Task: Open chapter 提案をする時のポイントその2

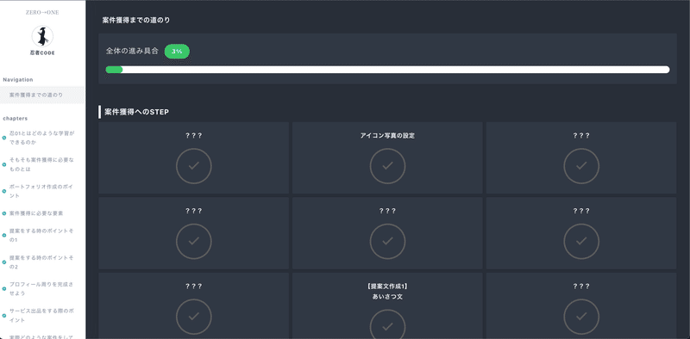Action: tap(42, 262)
